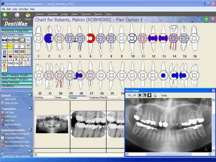Screen dimensions: 216x162
Task: Pick the solid yellow gold restoration icon
Action: pyautogui.click(x=11, y=46)
